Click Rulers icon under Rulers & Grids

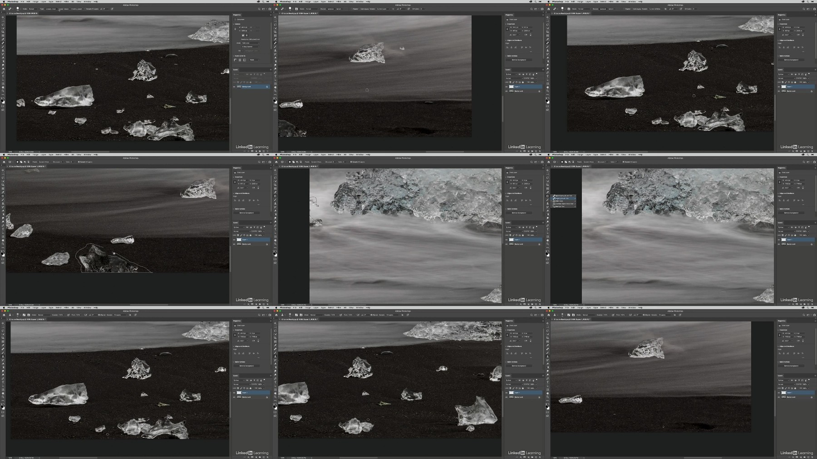(x=235, y=60)
